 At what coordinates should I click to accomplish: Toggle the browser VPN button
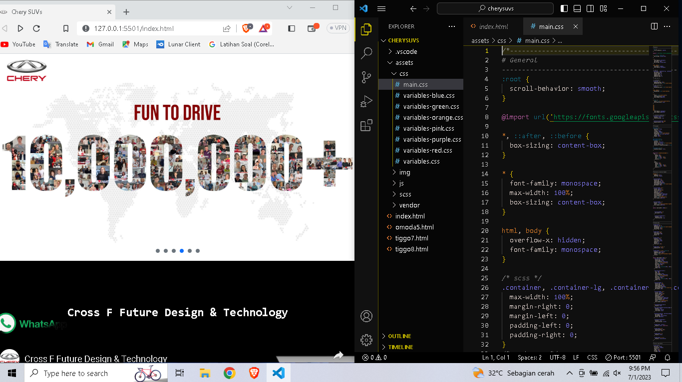(x=338, y=28)
